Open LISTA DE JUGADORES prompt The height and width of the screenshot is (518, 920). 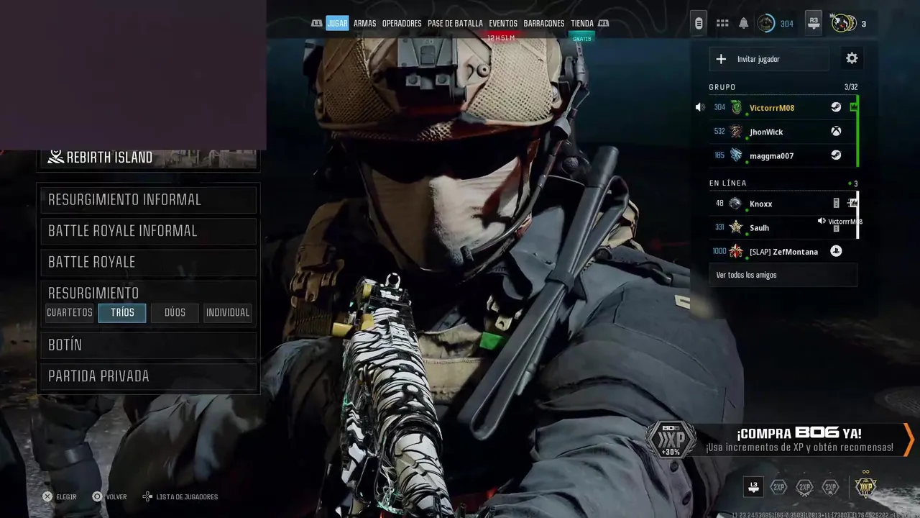coord(180,496)
